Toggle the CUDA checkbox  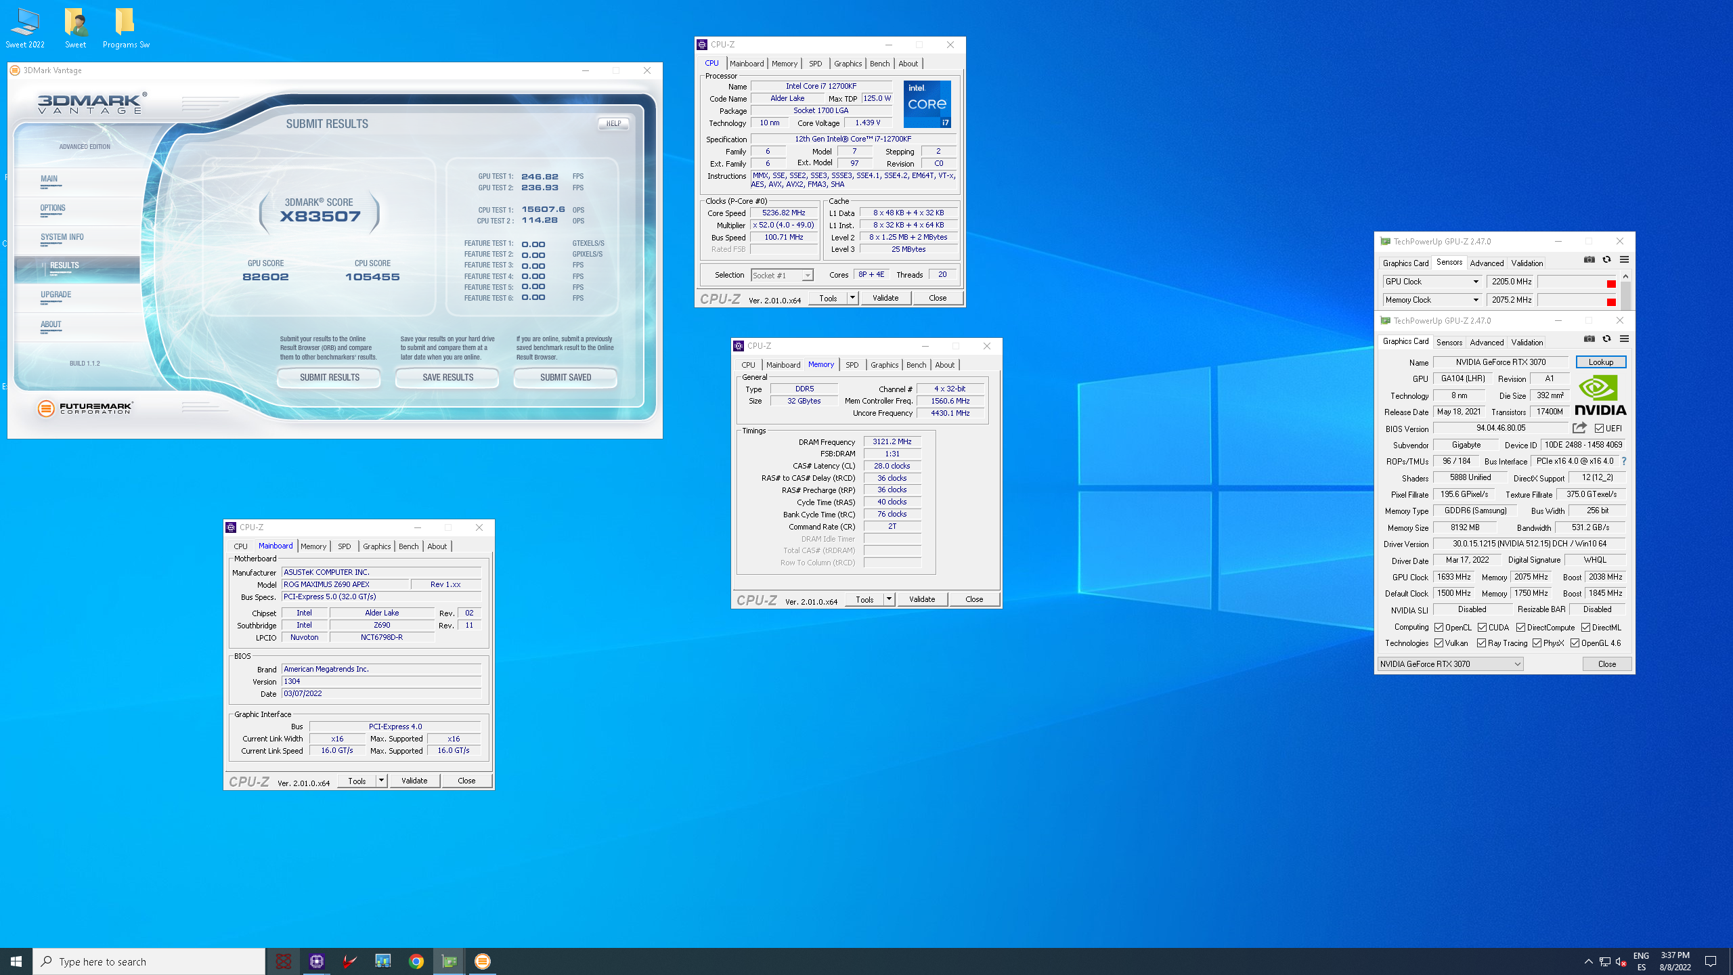(x=1483, y=628)
